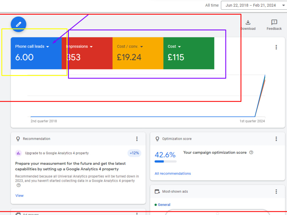Click the Optimization score lightbulb icon

(x=157, y=139)
